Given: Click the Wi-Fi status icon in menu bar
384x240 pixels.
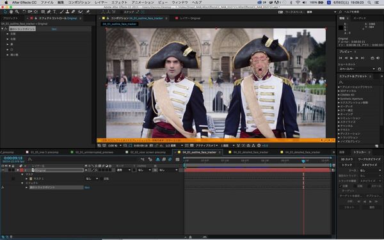Looking at the screenshot, I should pos(298,3).
